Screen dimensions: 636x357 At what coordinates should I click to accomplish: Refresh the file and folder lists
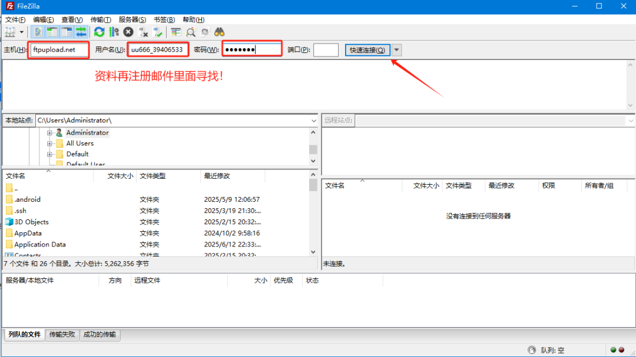[x=99, y=32]
